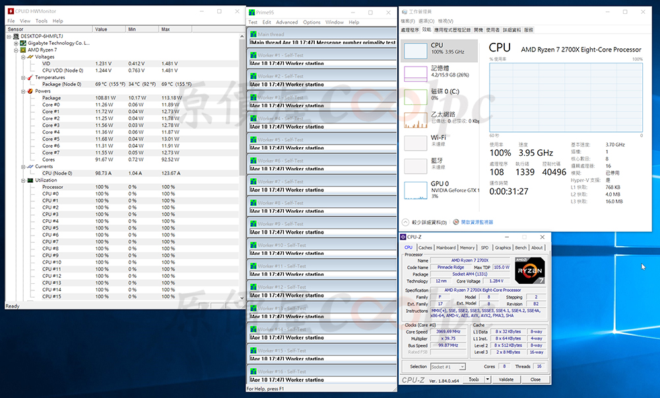
Task: Open the Tools menu in HWMonitor
Action: (41, 20)
